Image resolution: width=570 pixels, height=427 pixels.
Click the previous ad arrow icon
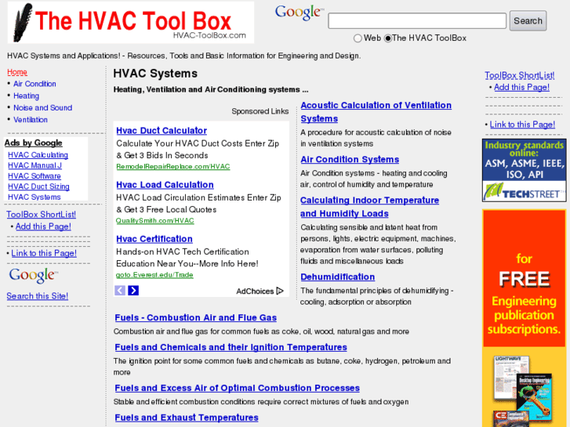(x=120, y=291)
